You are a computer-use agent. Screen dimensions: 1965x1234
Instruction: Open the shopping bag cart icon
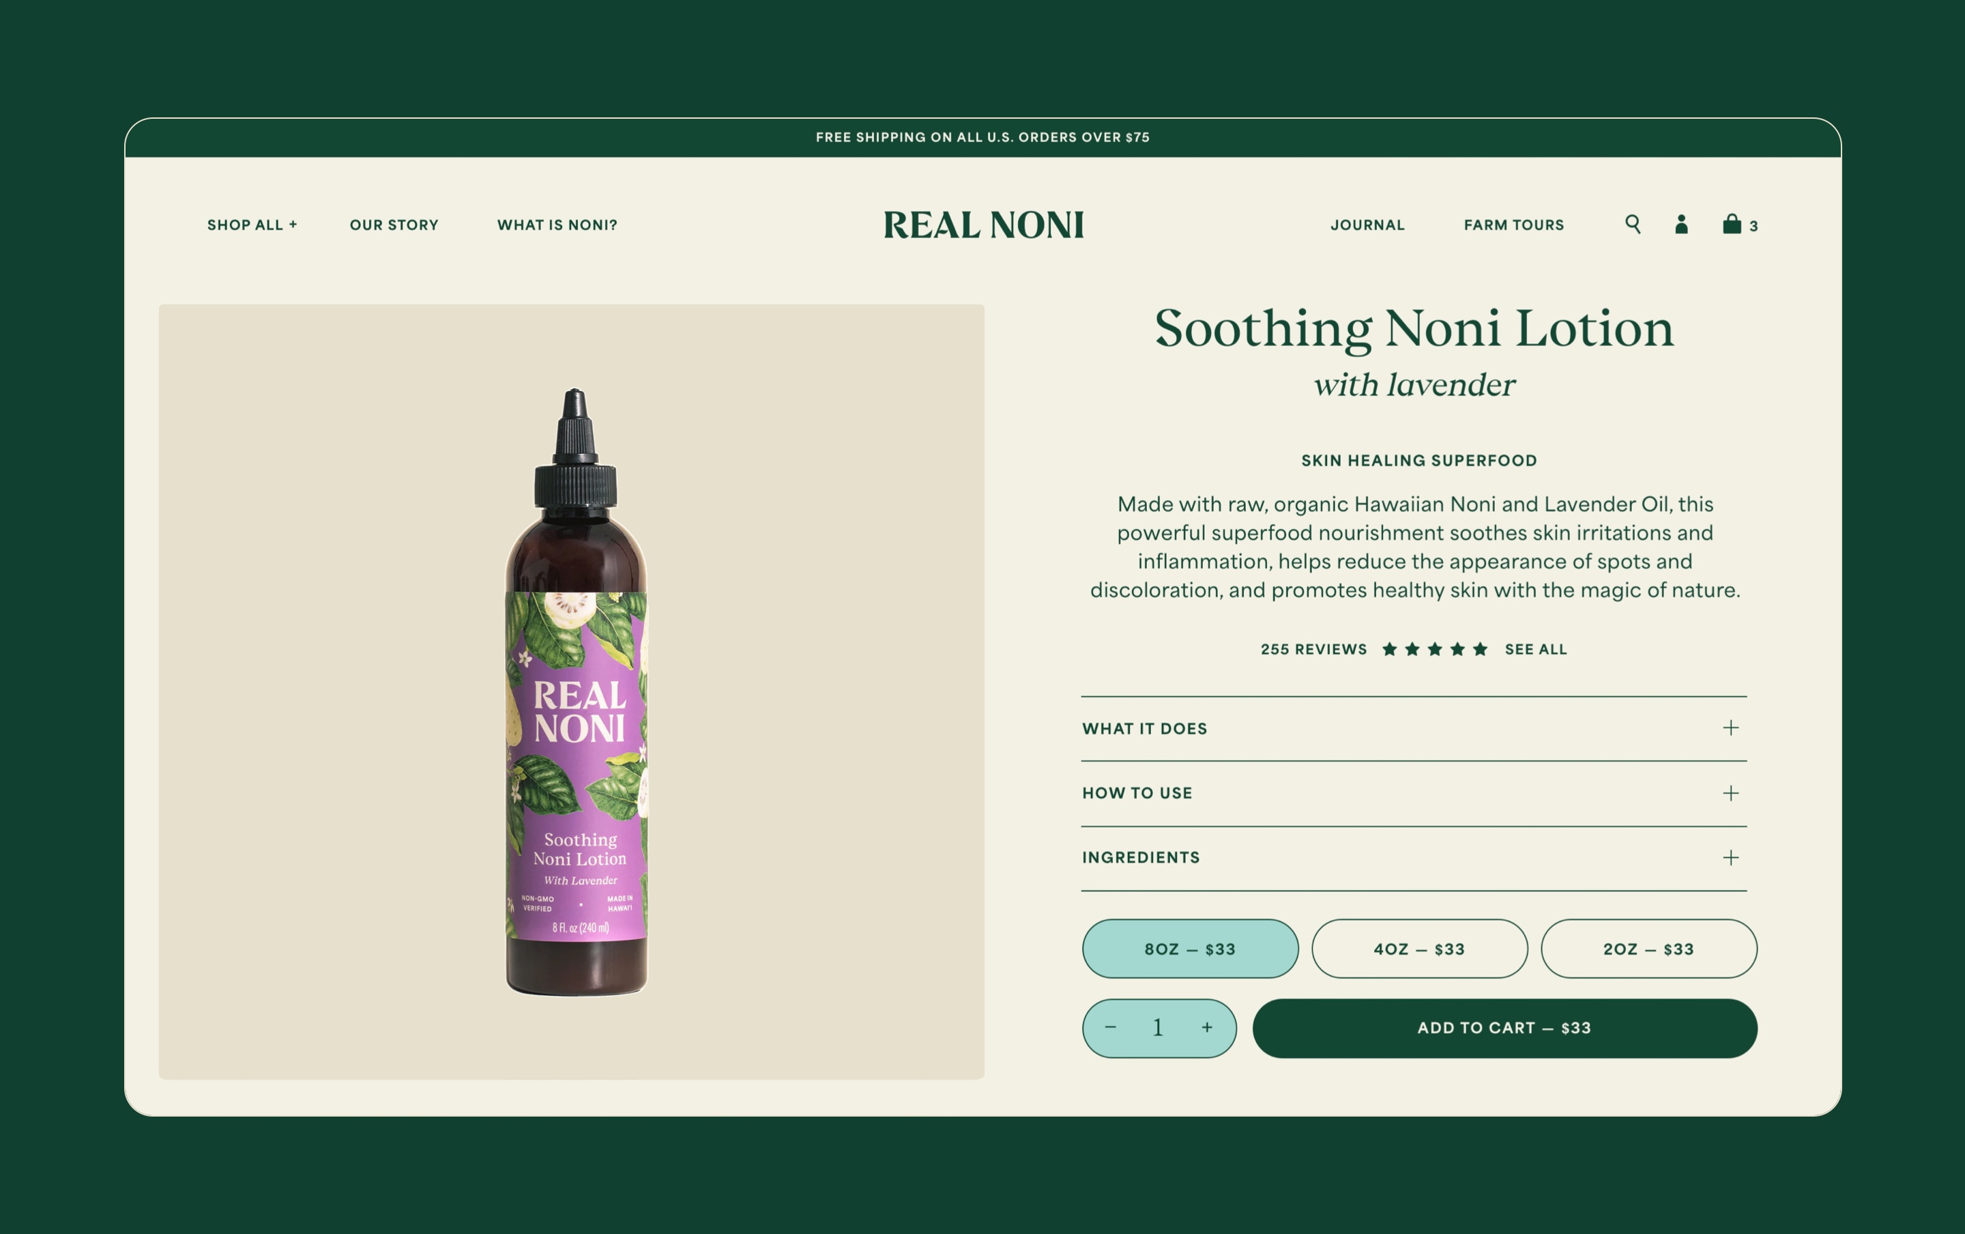(x=1732, y=224)
